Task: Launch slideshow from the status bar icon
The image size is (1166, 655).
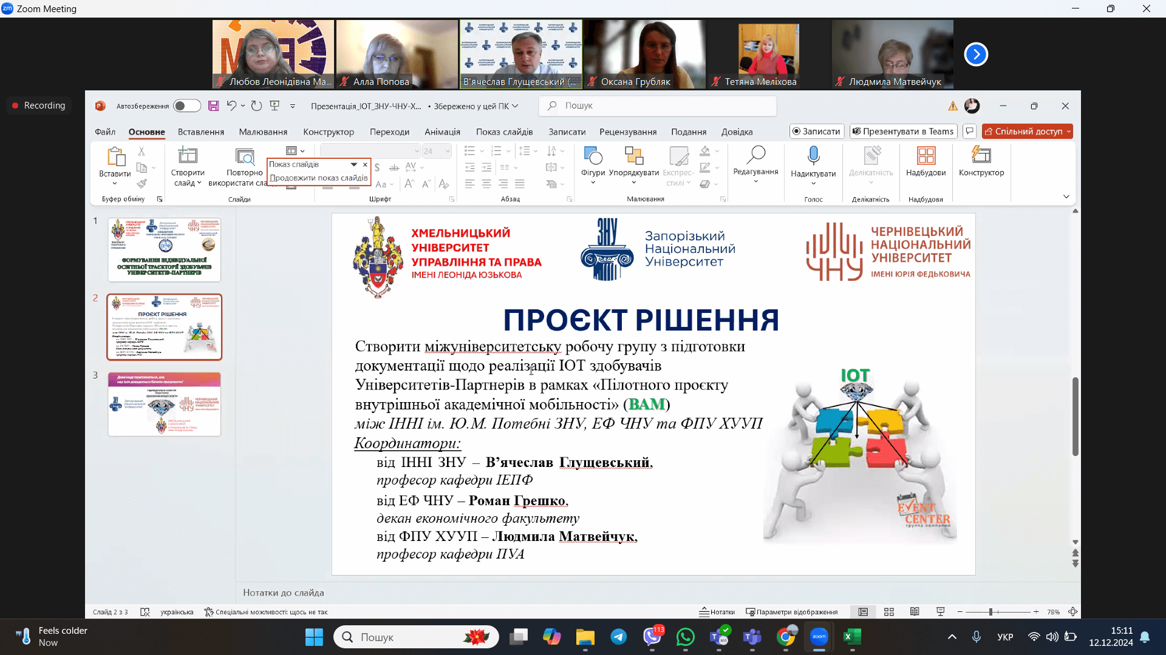Action: tap(941, 612)
